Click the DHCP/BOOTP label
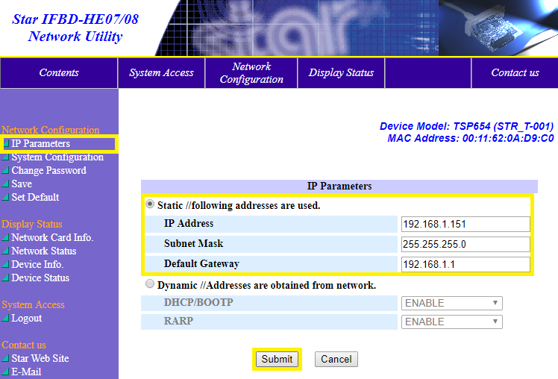The image size is (558, 379). [198, 302]
